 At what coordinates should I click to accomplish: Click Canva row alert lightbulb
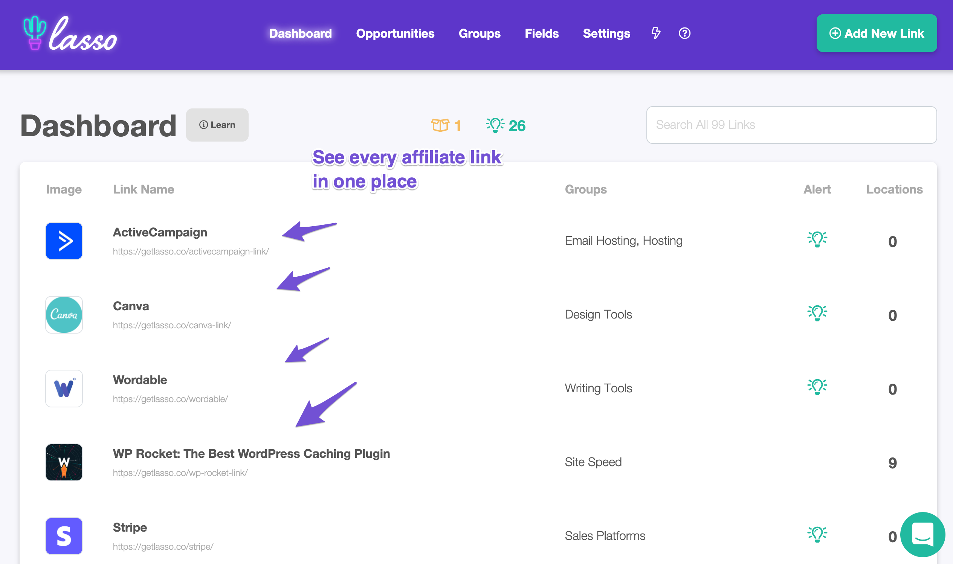(817, 313)
